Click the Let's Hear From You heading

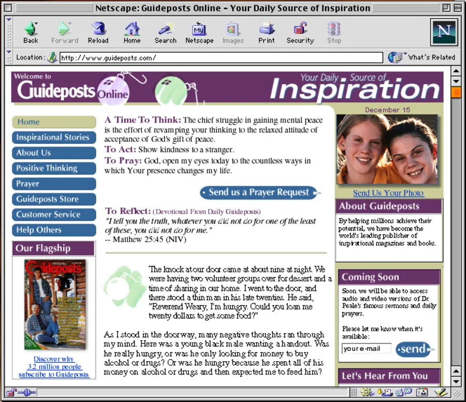coord(389,376)
